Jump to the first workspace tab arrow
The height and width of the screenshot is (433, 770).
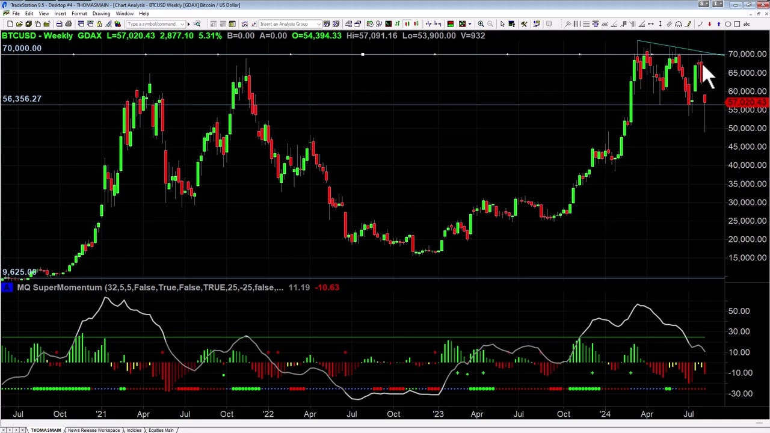[4, 430]
